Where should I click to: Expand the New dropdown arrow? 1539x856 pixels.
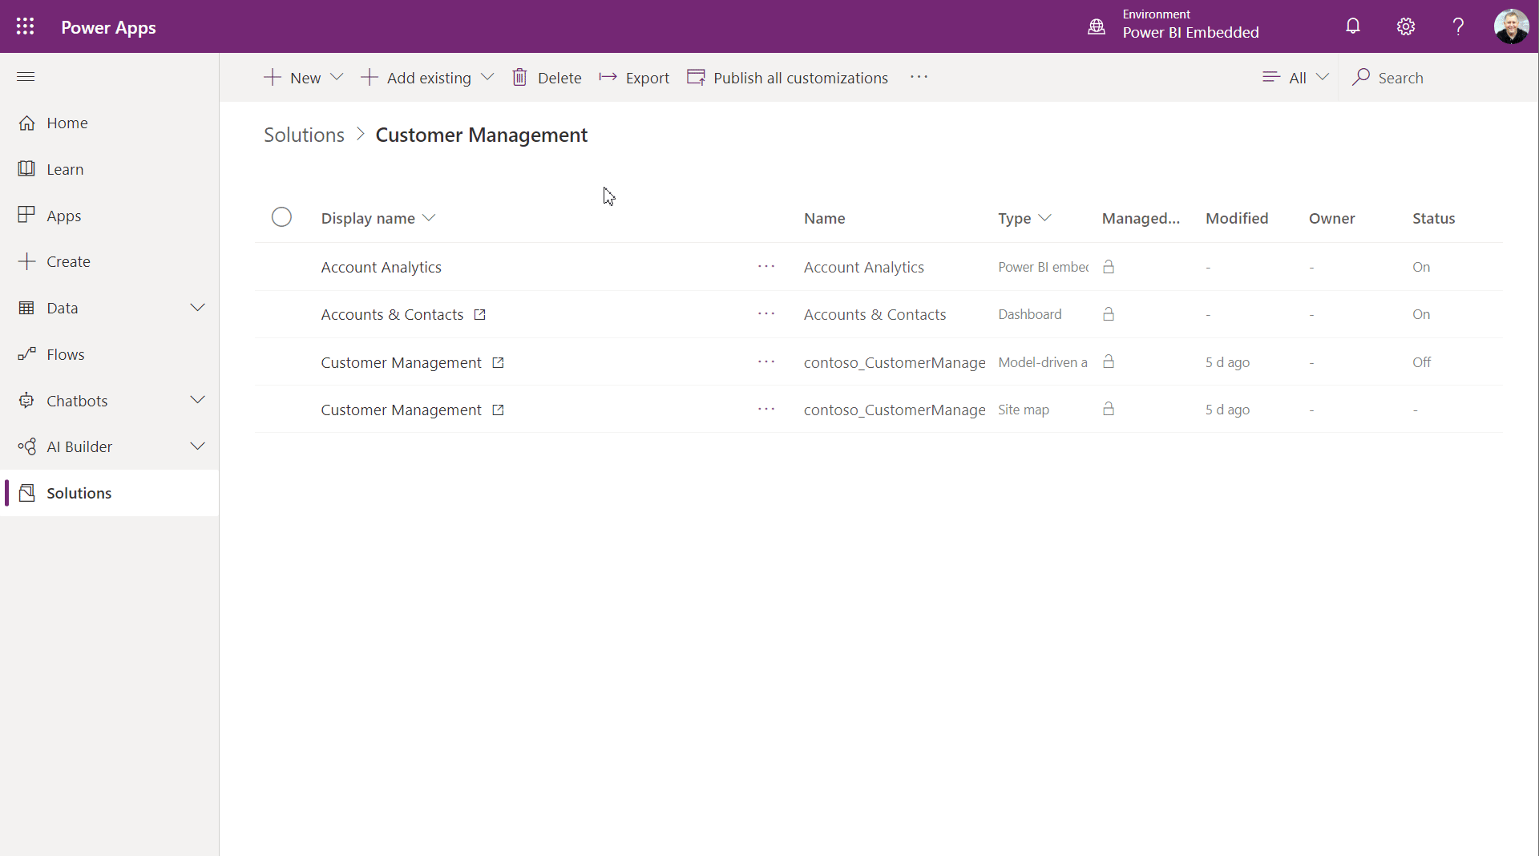[337, 78]
